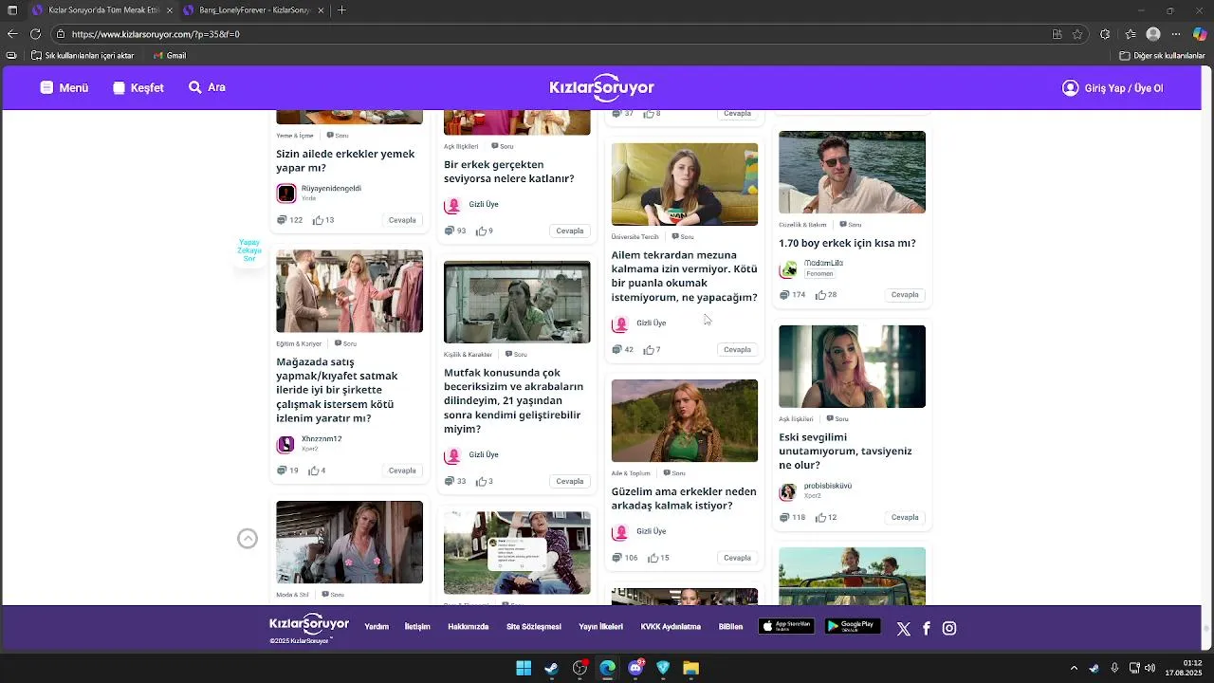
Task: Open a new browser tab
Action: coord(341,10)
